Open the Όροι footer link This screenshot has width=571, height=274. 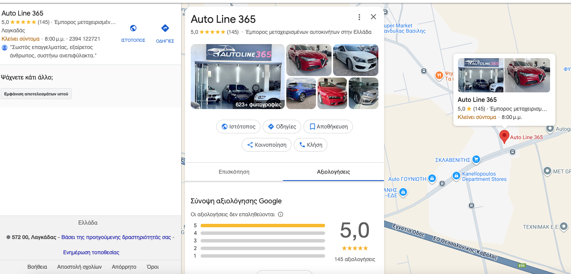[x=153, y=267]
